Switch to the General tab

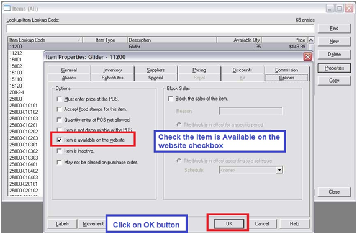coord(69,70)
